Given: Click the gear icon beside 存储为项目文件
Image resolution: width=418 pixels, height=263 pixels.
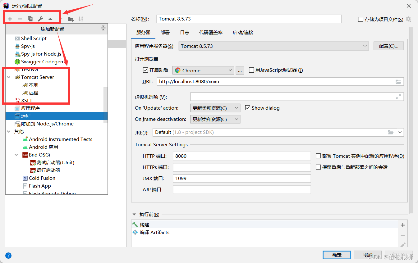Looking at the screenshot, I should [x=408, y=19].
